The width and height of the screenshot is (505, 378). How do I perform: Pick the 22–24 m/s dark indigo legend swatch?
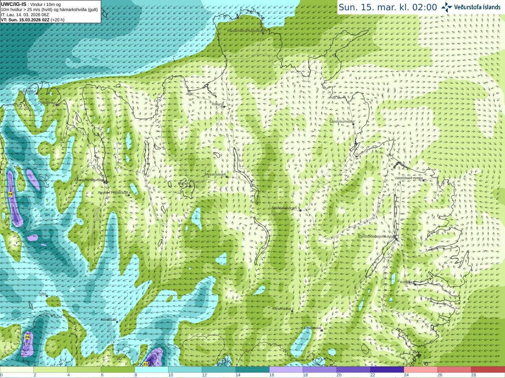387,370
